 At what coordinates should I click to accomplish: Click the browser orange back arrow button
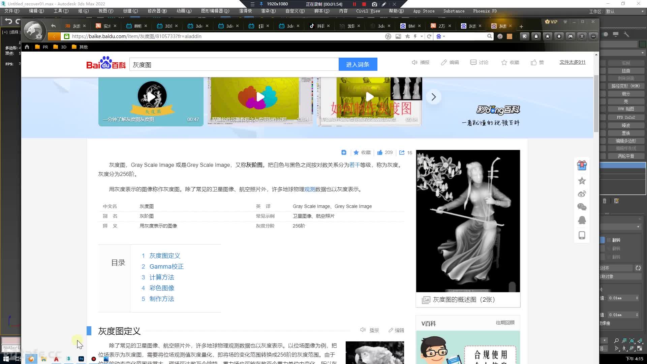pyautogui.click(x=54, y=36)
